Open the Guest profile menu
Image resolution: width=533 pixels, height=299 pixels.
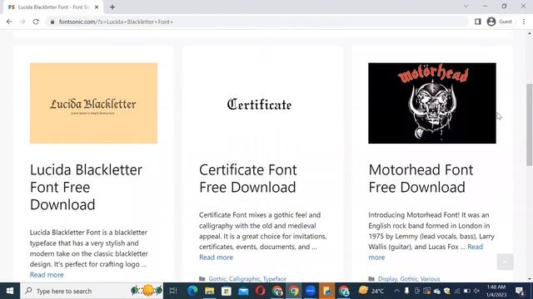coord(500,22)
